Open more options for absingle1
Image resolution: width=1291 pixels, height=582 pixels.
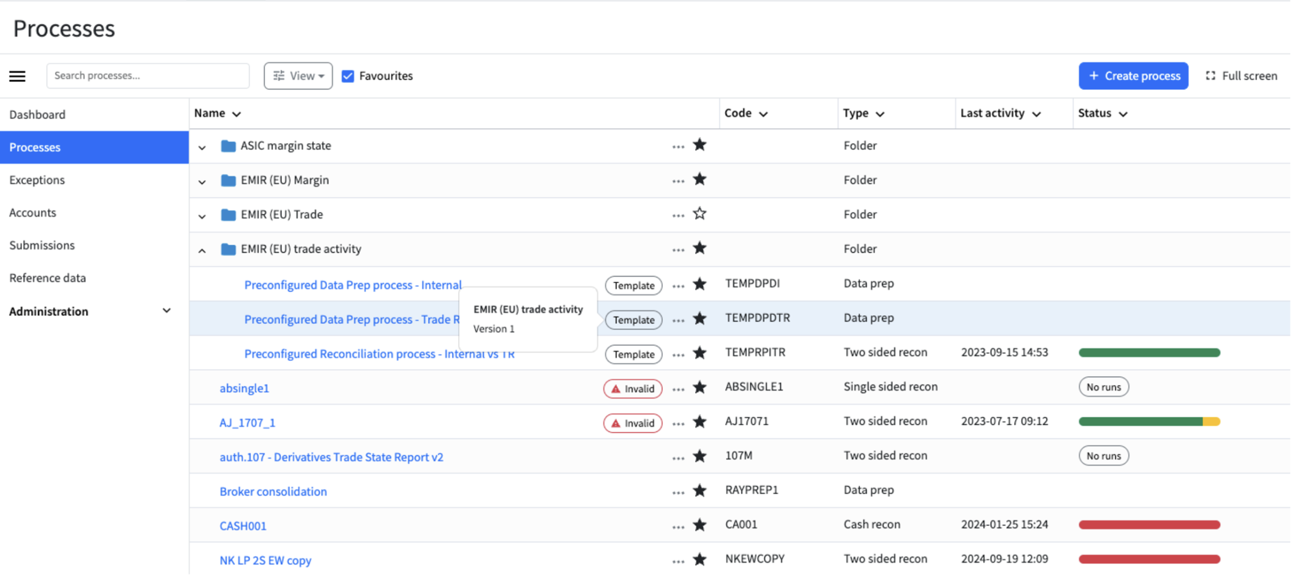point(678,390)
